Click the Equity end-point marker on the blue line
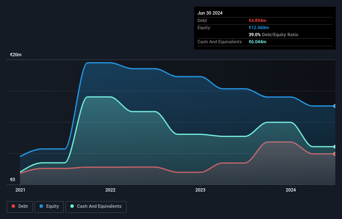342x219 pixels. tap(335, 106)
